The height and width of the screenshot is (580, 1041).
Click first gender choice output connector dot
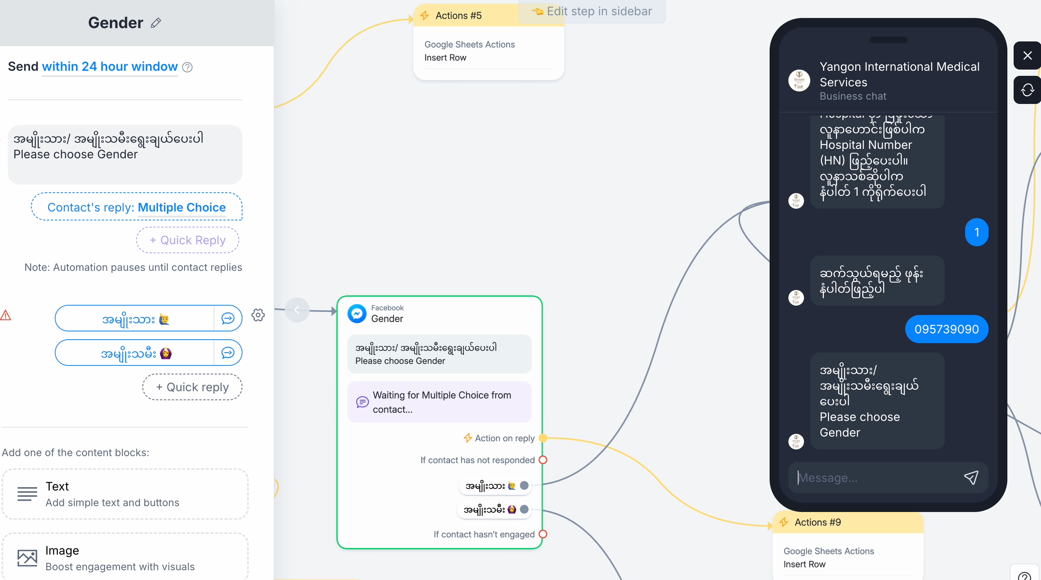click(524, 485)
